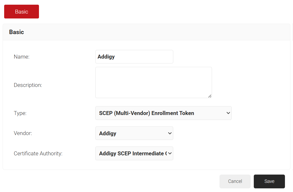Click the "Certificate Authority:" label
Viewport: 293px width, 192px height.
[38, 153]
